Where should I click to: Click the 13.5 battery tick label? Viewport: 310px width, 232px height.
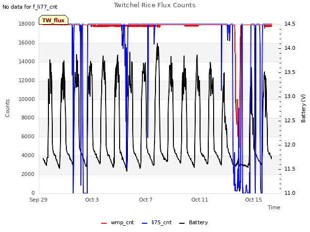(290, 72)
